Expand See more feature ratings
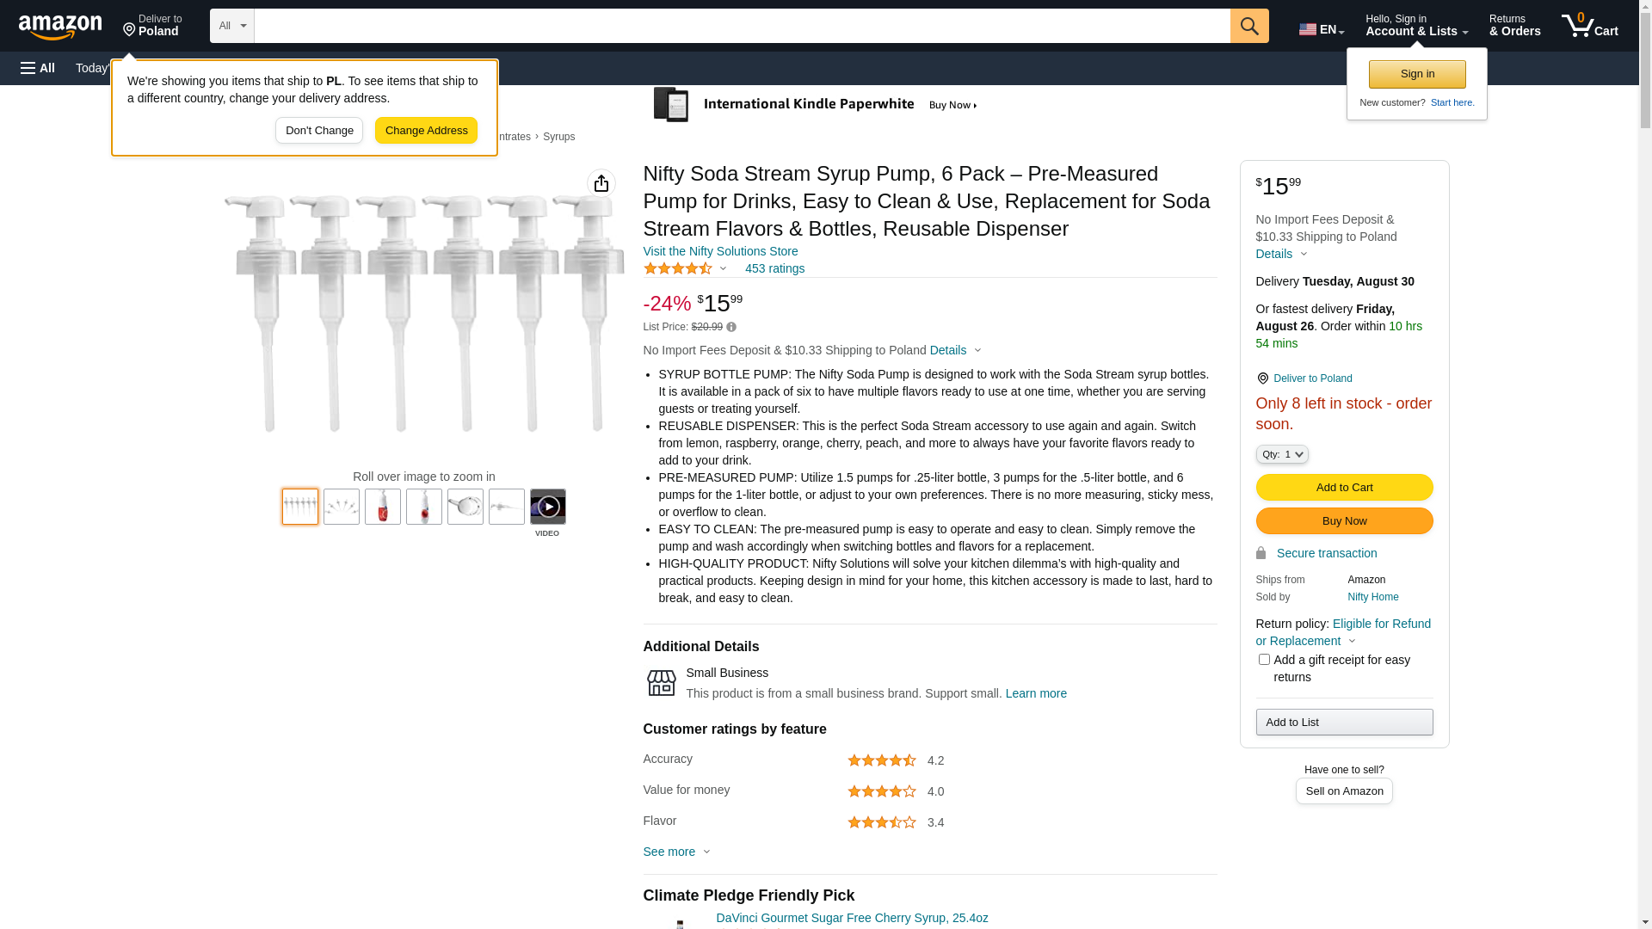This screenshot has width=1652, height=929. [676, 852]
